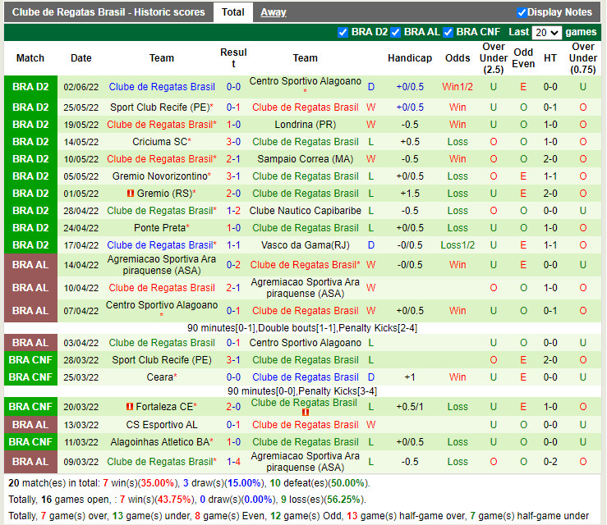Image resolution: width=607 pixels, height=525 pixels.
Task: Uncheck the BRA AL league filter
Action: 396,32
